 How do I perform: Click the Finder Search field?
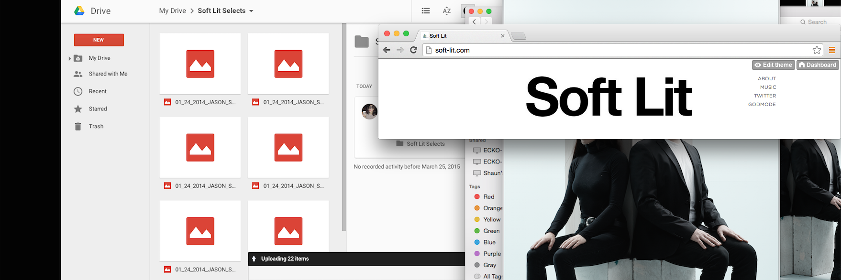click(x=813, y=22)
